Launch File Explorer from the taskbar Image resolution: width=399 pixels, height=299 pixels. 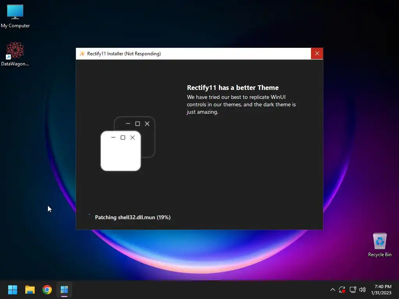coord(30,290)
